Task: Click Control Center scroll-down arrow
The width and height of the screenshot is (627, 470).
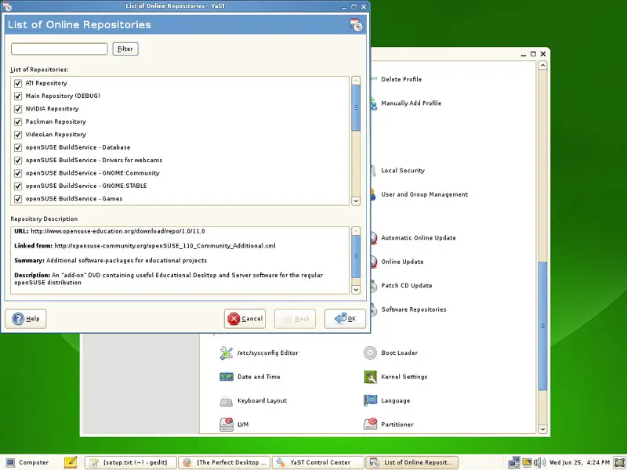Action: 542,428
